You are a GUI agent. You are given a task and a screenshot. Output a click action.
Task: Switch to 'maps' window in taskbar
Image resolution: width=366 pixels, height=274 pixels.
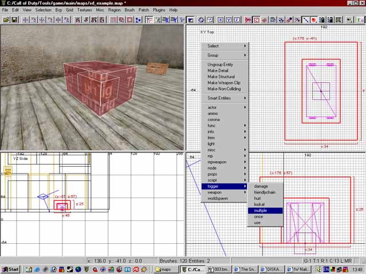166,269
